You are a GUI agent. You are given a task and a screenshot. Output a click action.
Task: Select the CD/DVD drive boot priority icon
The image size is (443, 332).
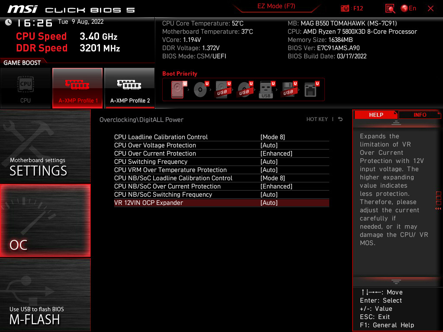tap(201, 89)
